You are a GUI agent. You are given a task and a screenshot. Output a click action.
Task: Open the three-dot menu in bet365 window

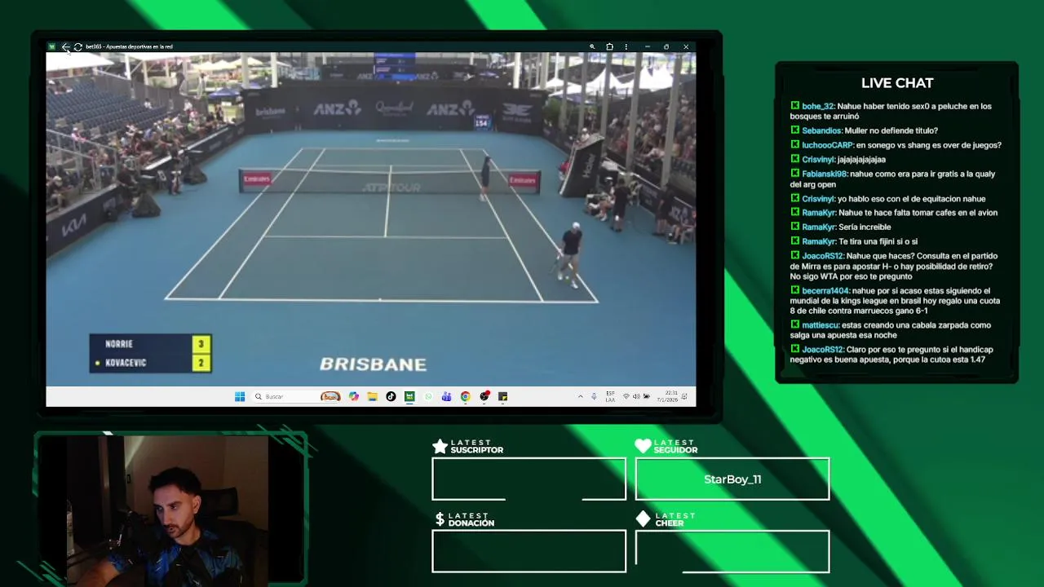pos(626,46)
